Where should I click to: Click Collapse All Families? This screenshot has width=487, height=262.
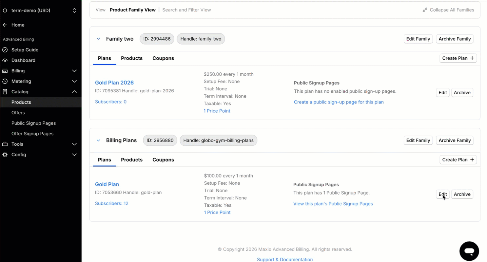pos(448,10)
